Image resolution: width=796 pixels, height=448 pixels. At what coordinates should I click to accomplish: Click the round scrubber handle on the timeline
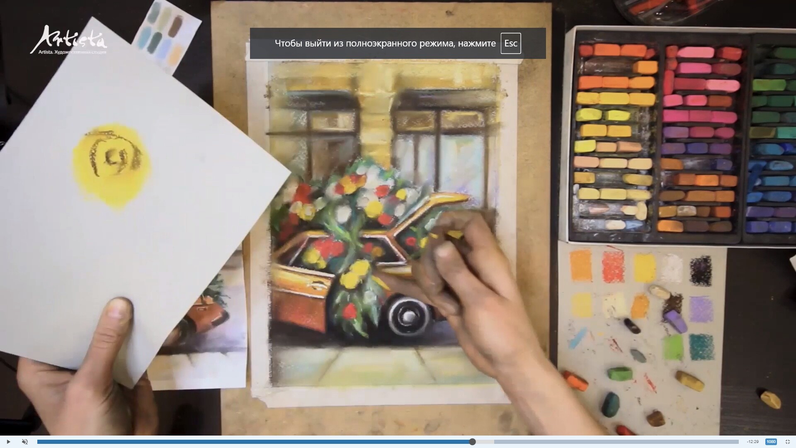[x=472, y=442]
